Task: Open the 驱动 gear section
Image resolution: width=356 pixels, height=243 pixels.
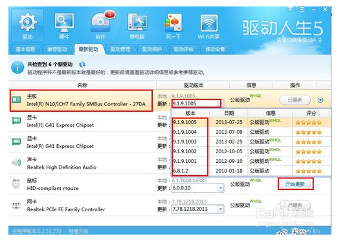Action: (x=27, y=26)
